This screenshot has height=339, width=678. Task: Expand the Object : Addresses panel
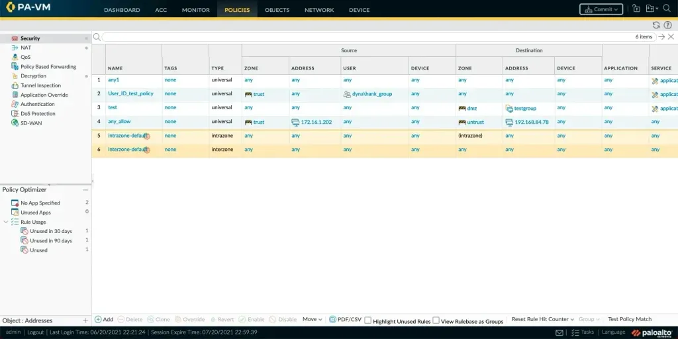[x=85, y=321]
